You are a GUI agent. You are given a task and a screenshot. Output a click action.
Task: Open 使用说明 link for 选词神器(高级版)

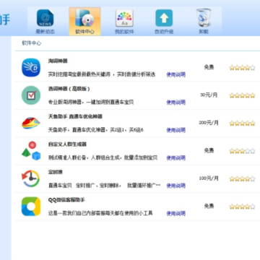tap(176, 103)
